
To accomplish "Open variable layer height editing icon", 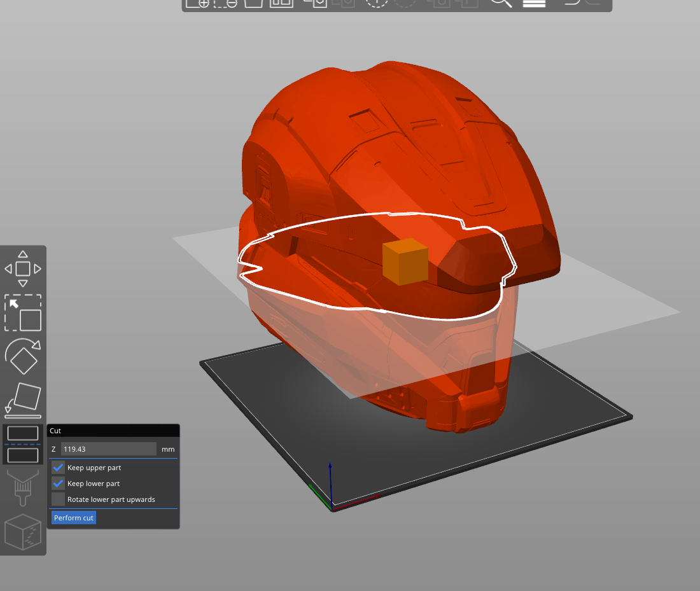I will [x=534, y=3].
